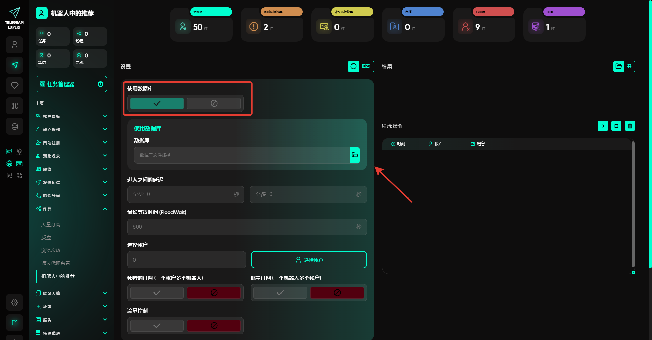The height and width of the screenshot is (340, 652).
Task: Click the 选择帐户 button
Action: (309, 260)
